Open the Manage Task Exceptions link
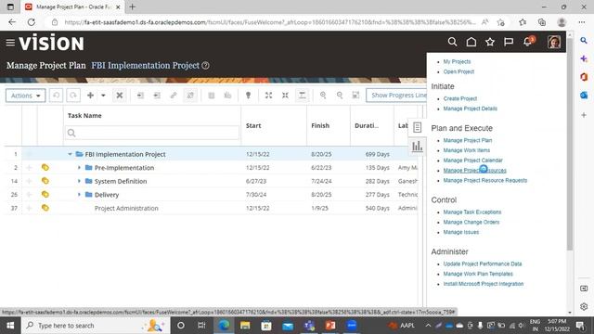Viewport: 594px width, 334px height. click(x=472, y=212)
